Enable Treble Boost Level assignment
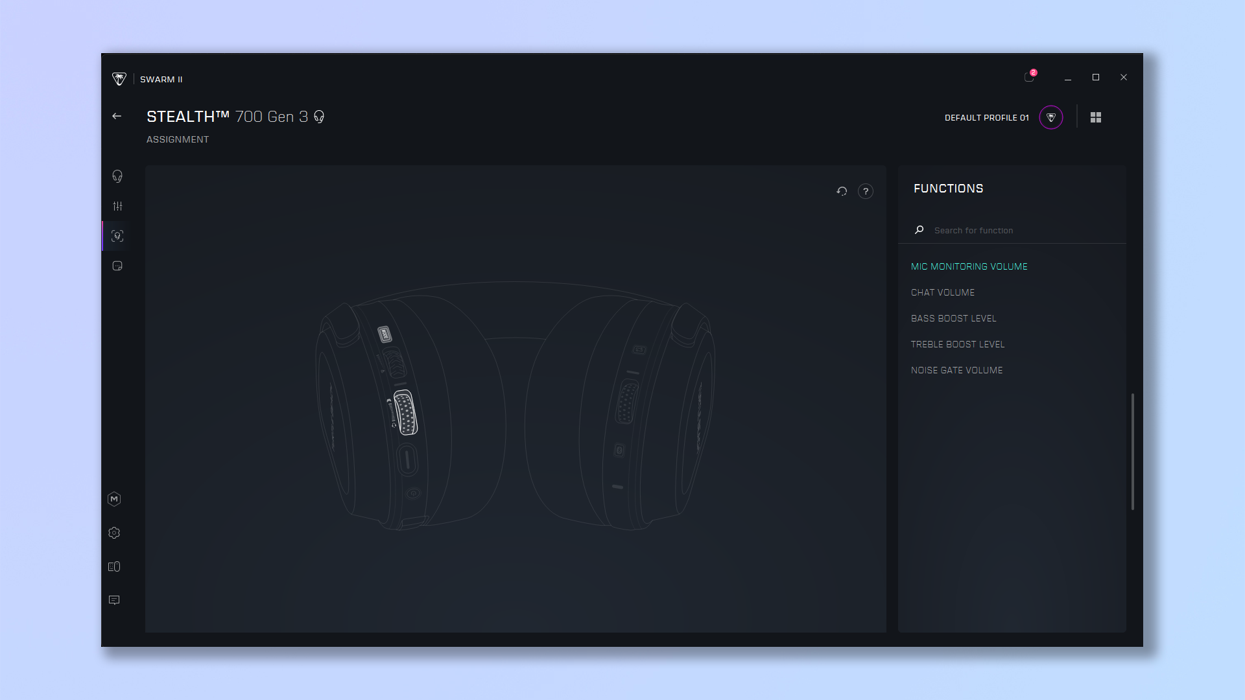Image resolution: width=1245 pixels, height=700 pixels. (958, 344)
